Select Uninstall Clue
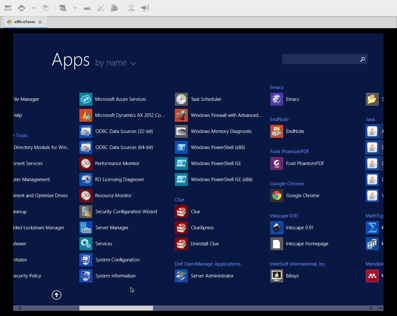The width and height of the screenshot is (397, 316). pyautogui.click(x=197, y=244)
